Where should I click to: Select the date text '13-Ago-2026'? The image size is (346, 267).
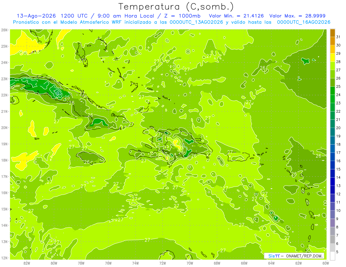click(x=36, y=16)
